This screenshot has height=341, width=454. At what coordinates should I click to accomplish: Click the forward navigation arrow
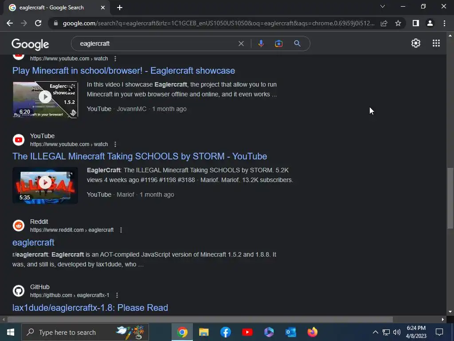point(24,23)
